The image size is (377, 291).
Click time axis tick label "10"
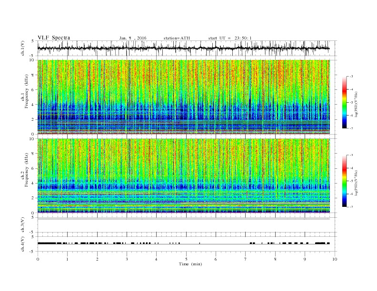tap(335, 259)
